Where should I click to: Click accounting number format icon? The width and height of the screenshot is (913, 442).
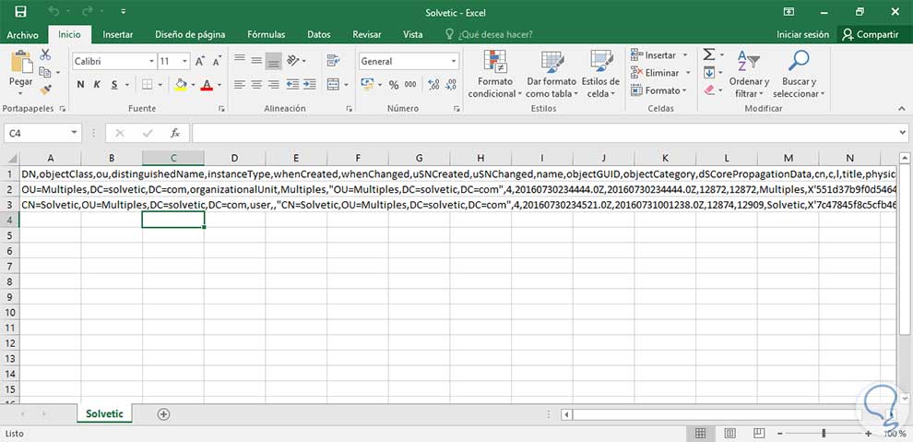click(x=367, y=85)
